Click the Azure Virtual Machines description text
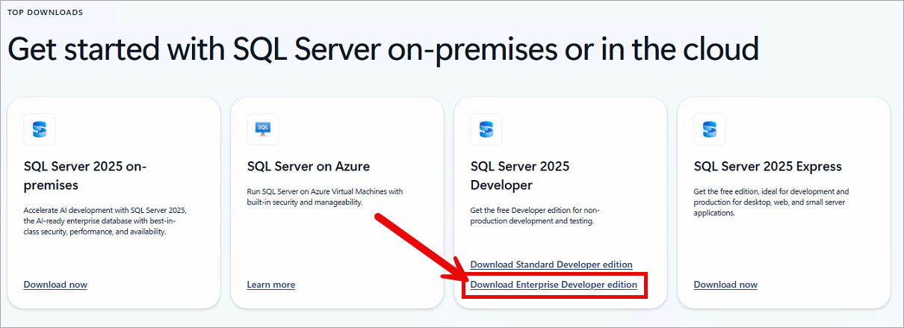 (x=324, y=197)
